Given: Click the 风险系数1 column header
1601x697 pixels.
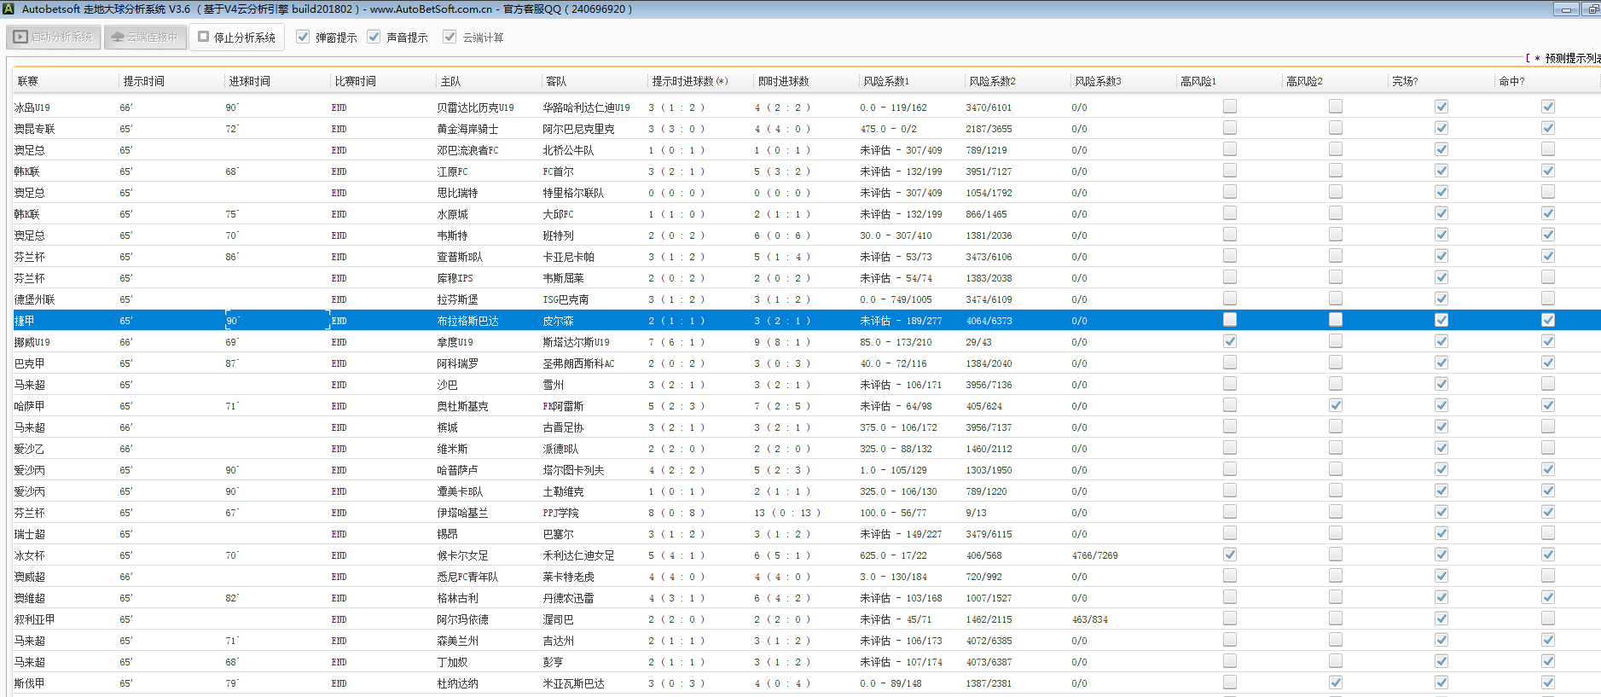Looking at the screenshot, I should 886,81.
